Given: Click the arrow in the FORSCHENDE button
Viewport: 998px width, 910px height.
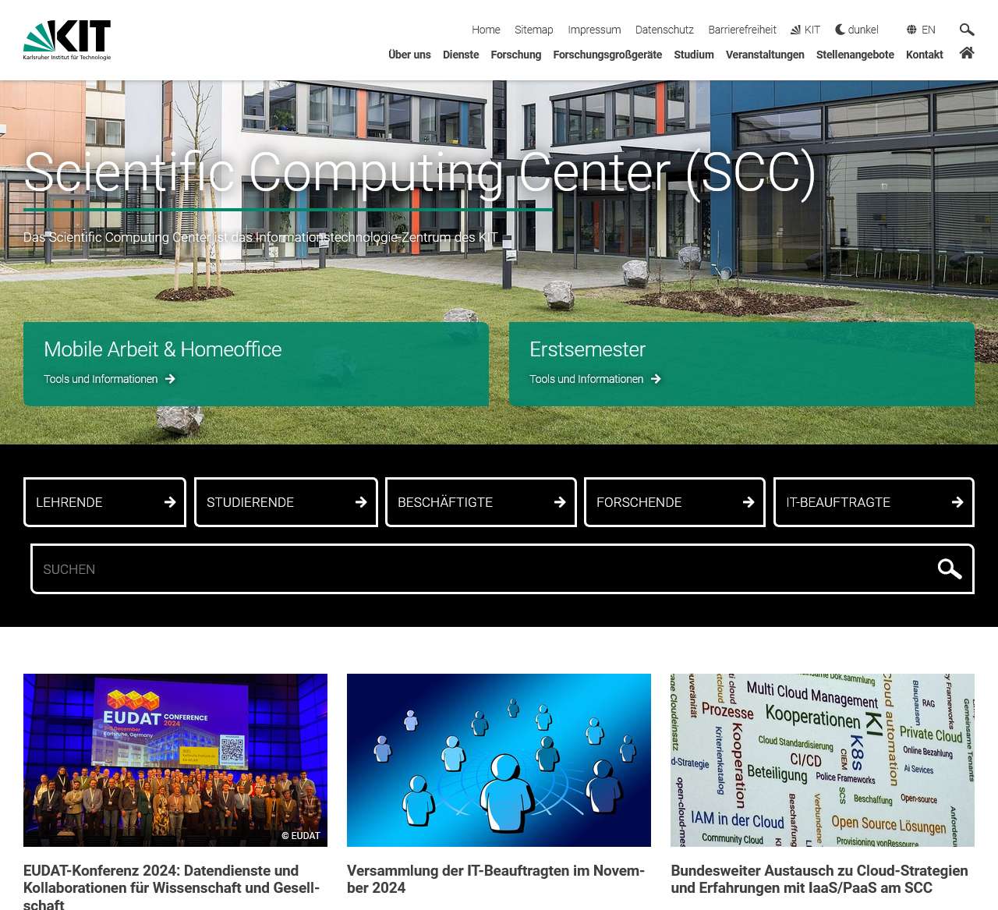Looking at the screenshot, I should [748, 502].
